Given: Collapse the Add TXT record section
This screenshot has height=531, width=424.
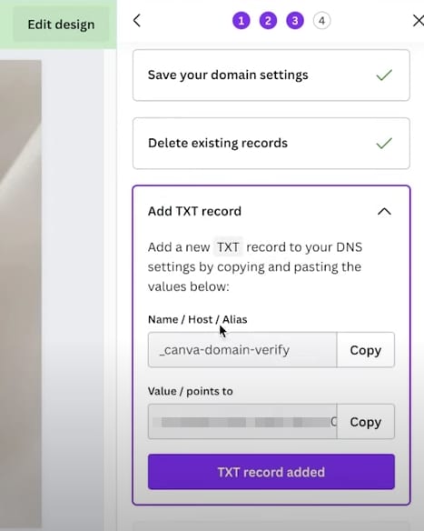Looking at the screenshot, I should pyautogui.click(x=384, y=212).
